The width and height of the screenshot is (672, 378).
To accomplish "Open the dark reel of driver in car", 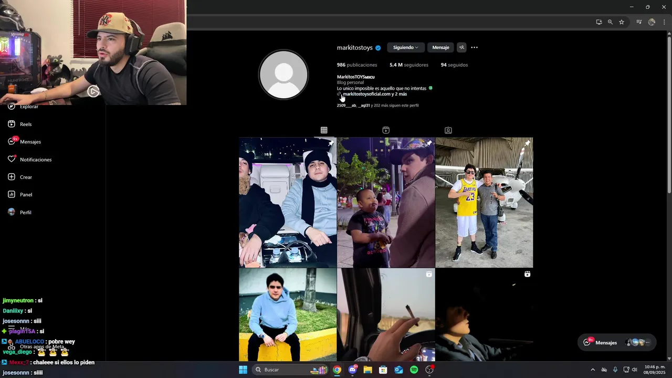I will tap(484, 314).
